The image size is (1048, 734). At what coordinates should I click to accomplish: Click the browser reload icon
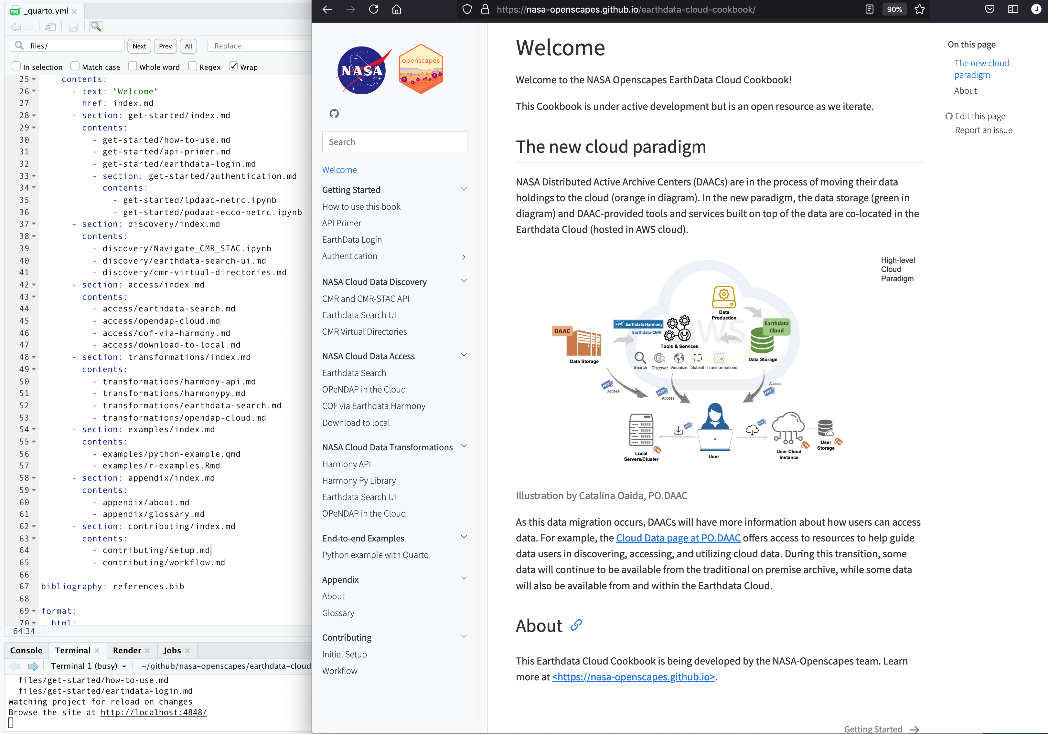374,10
